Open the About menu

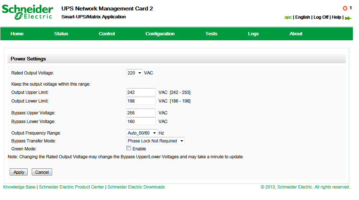296,34
